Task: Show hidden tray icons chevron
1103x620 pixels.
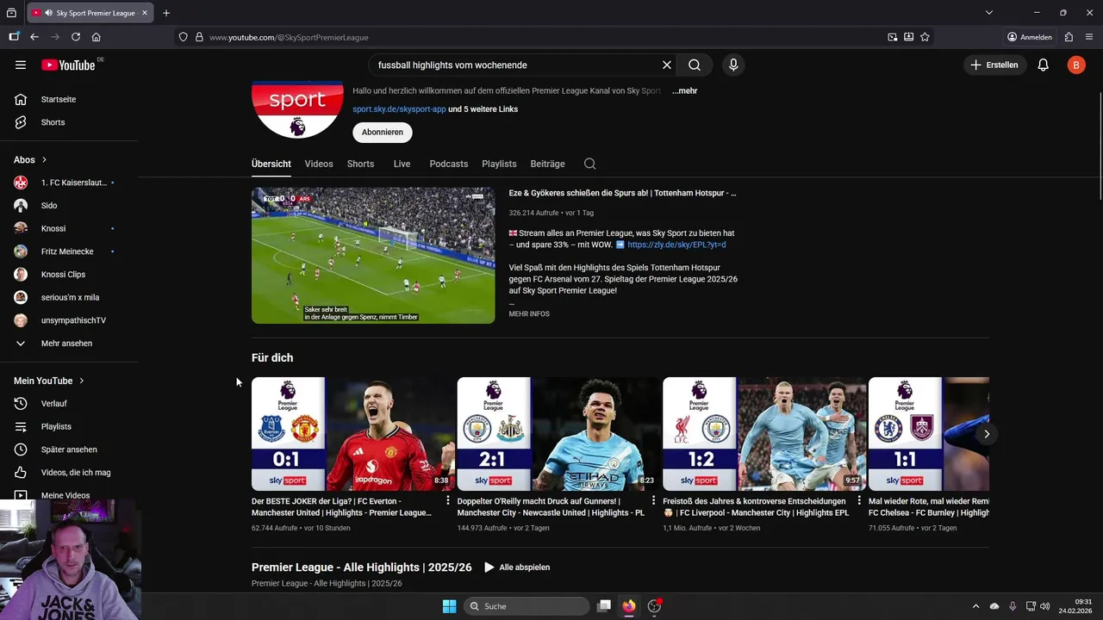Action: [975, 606]
